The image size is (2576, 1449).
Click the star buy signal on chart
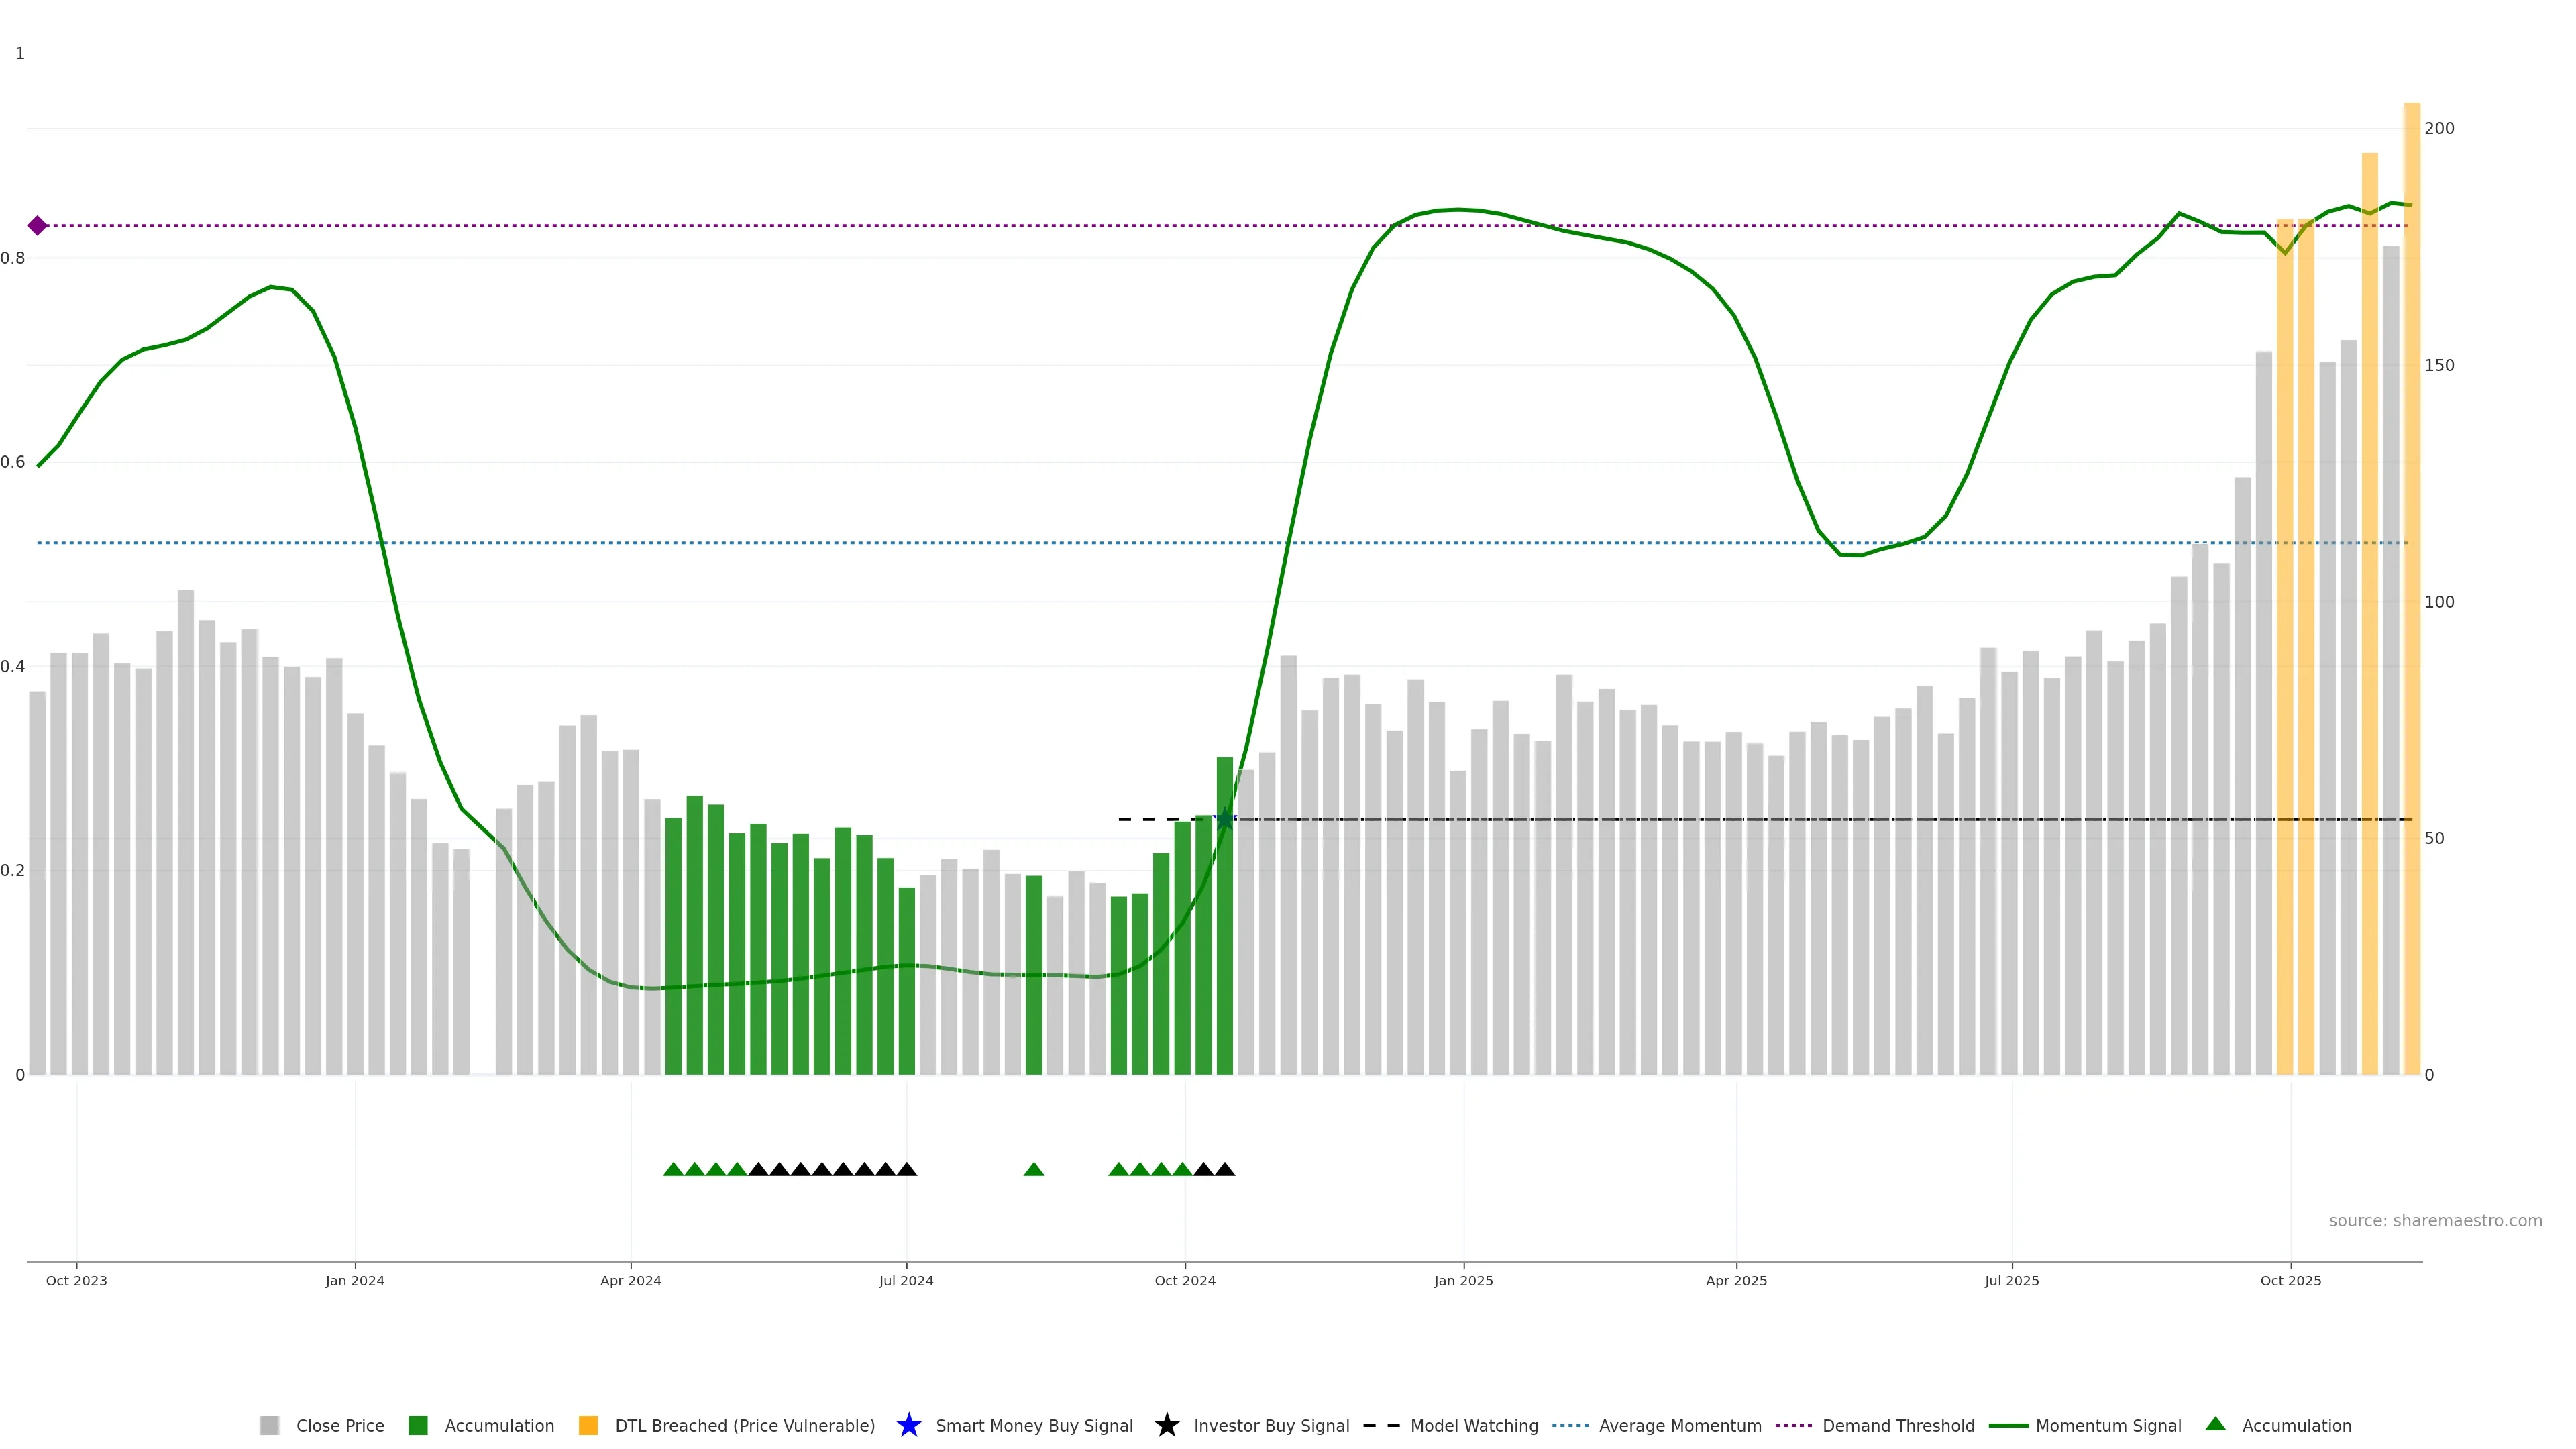tap(1224, 820)
